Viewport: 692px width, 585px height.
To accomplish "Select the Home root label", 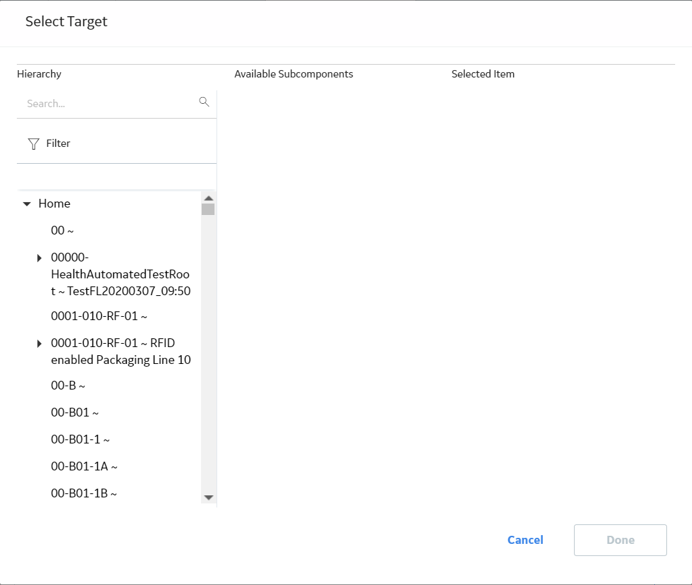I will [x=54, y=204].
